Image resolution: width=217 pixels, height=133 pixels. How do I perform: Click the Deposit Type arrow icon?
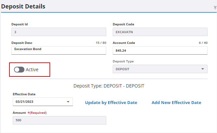pos(203,69)
